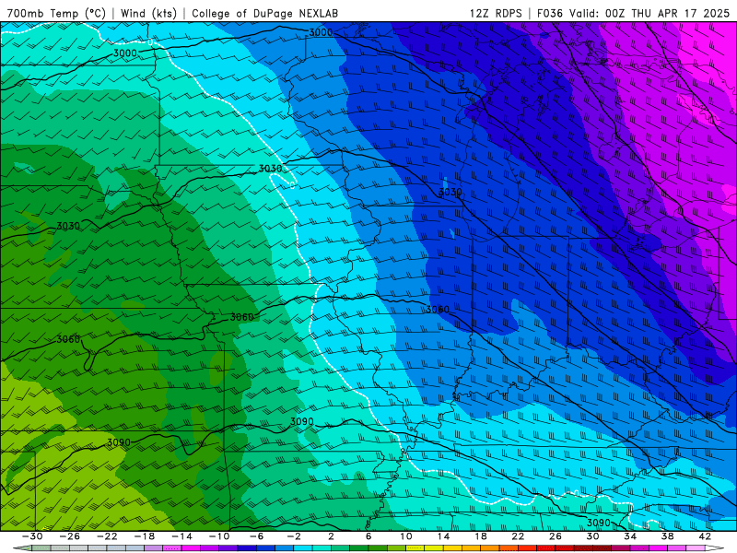Click the -22 temperature scale label

107,536
